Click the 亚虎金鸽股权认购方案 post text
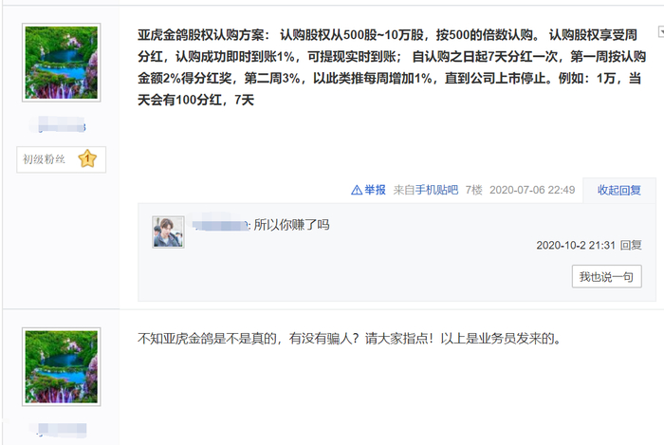 tap(392, 67)
